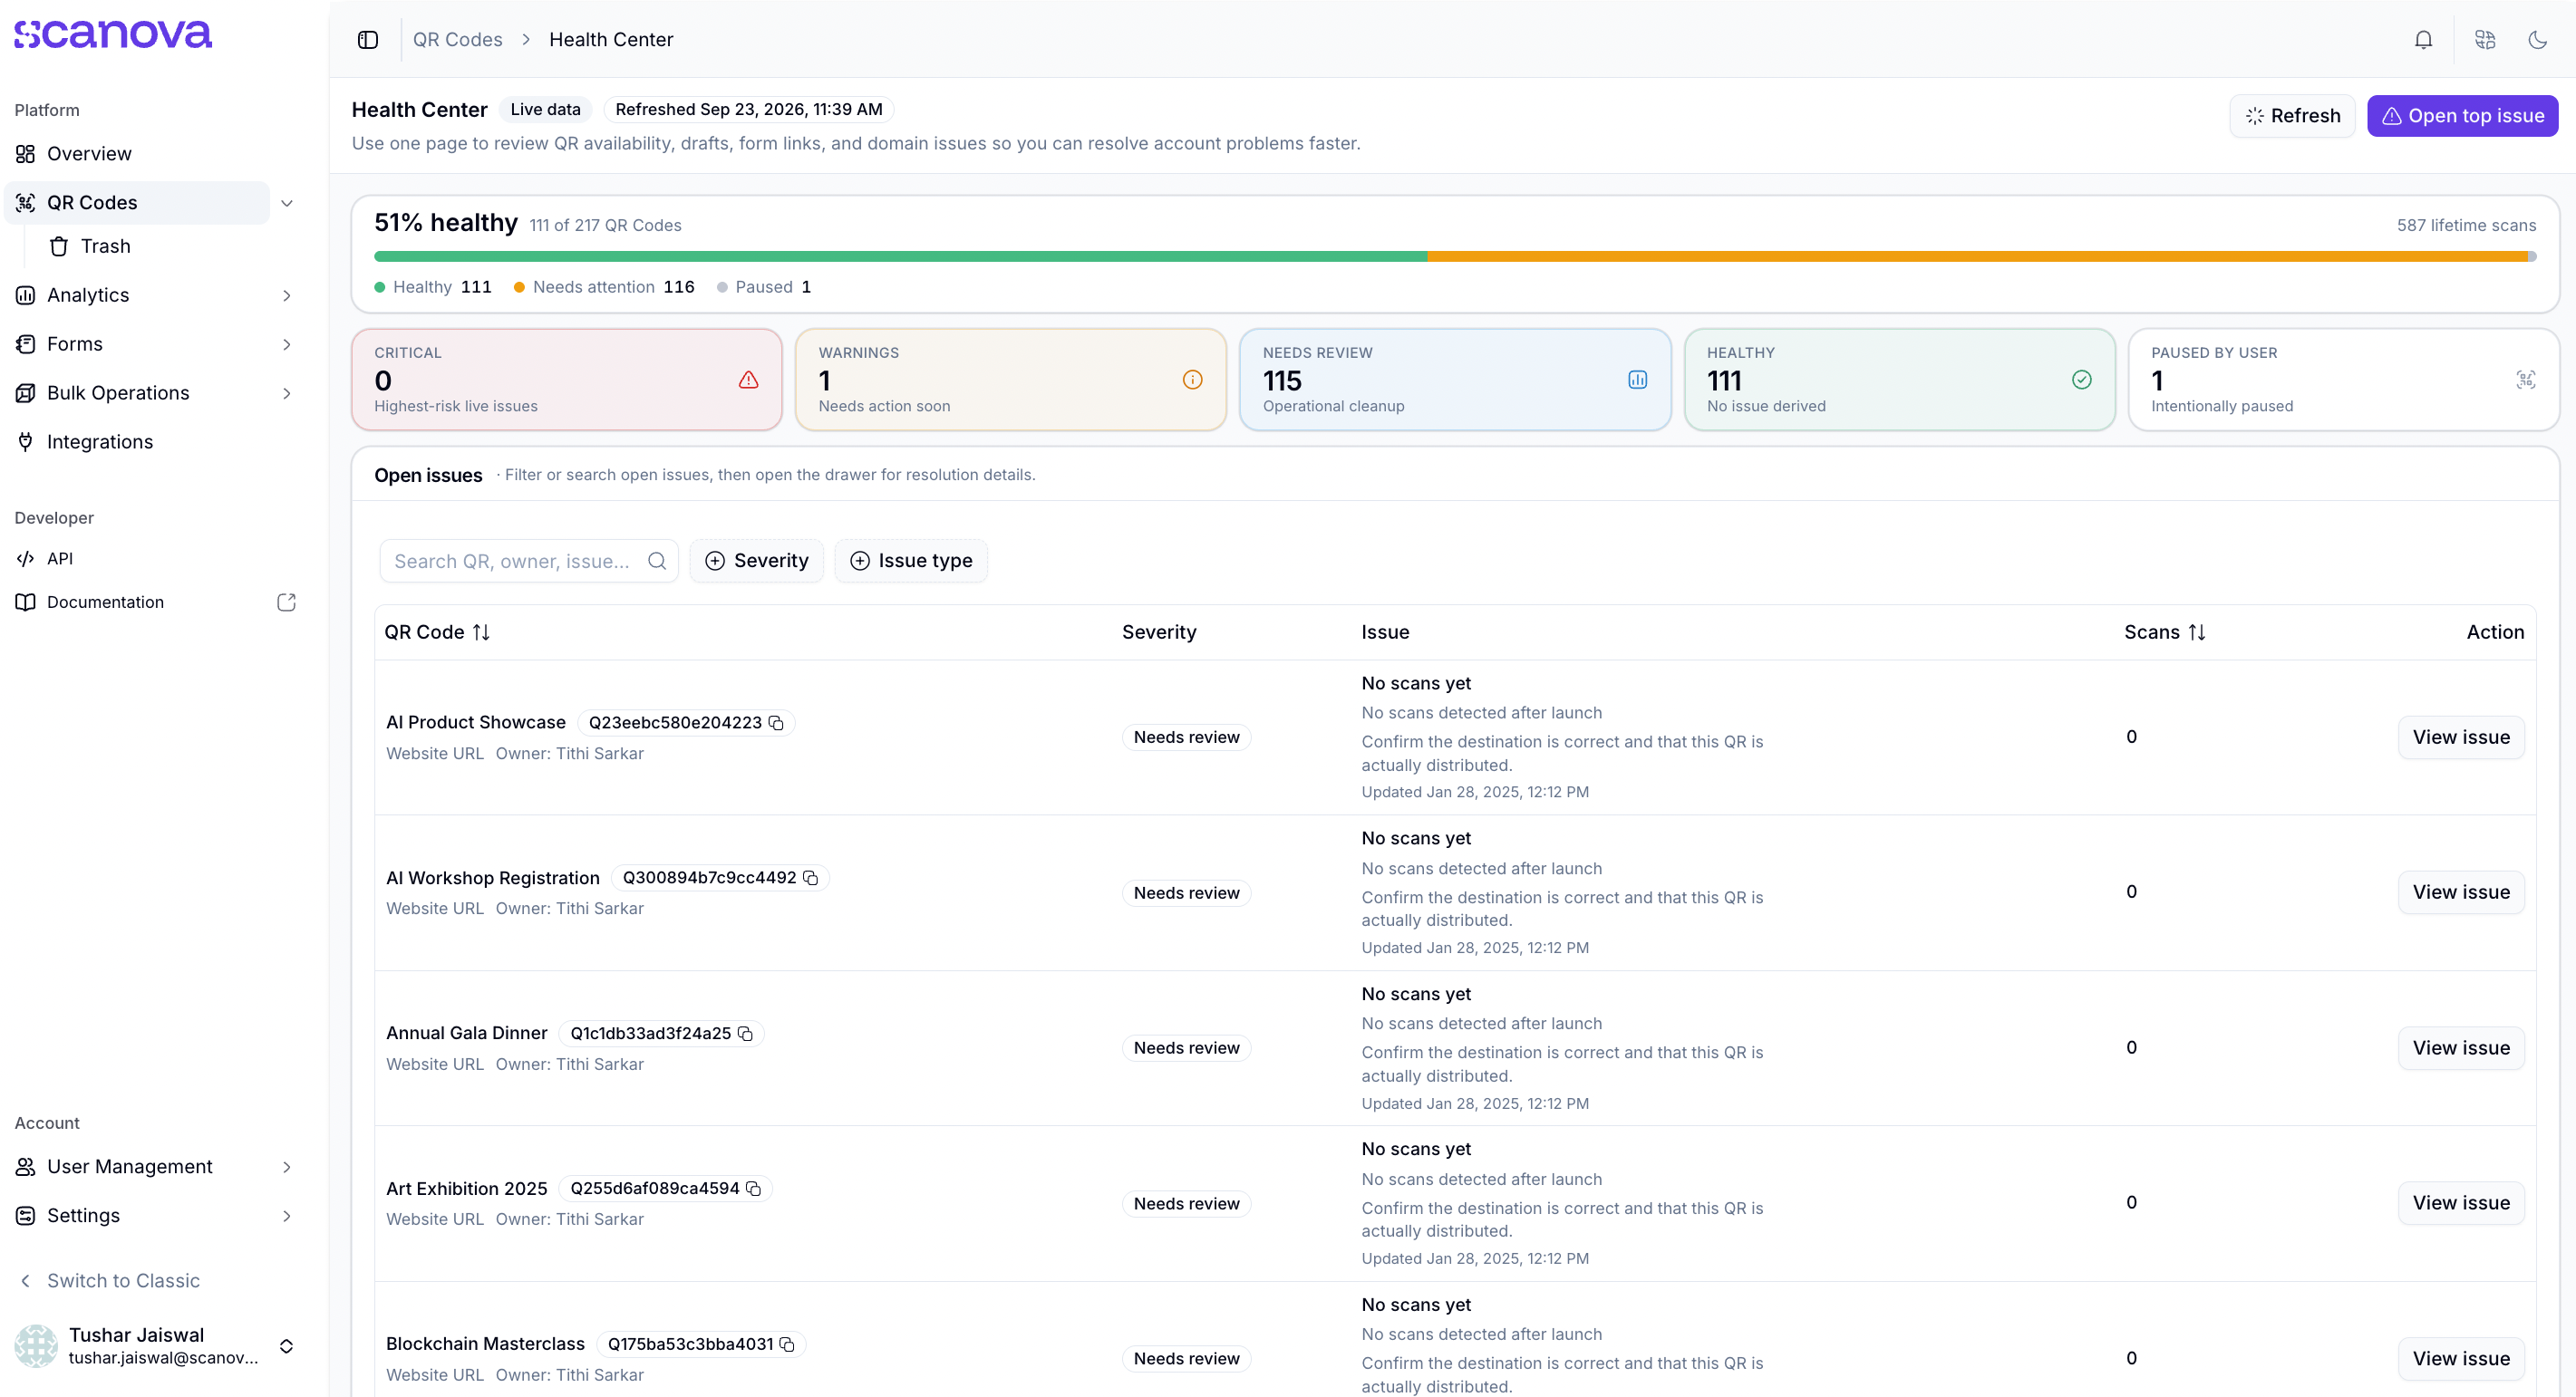The width and height of the screenshot is (2576, 1397).
Task: Click the Paused by user scan icon
Action: pyautogui.click(x=2525, y=380)
